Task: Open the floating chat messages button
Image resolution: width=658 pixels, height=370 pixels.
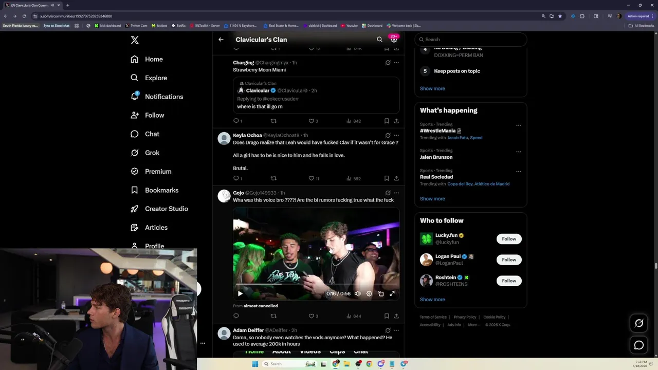Action: 639,345
